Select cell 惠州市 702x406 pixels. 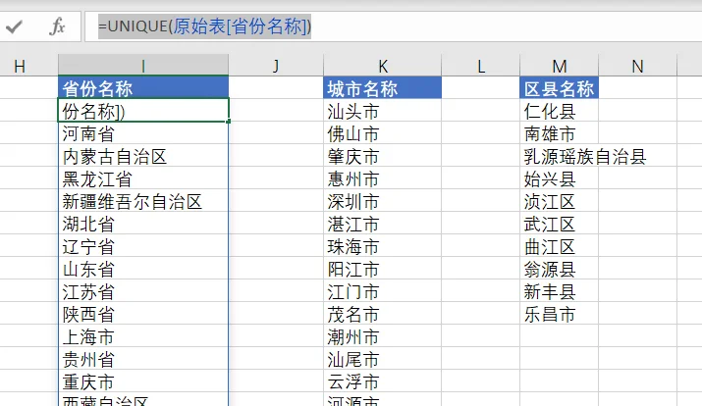coord(382,178)
